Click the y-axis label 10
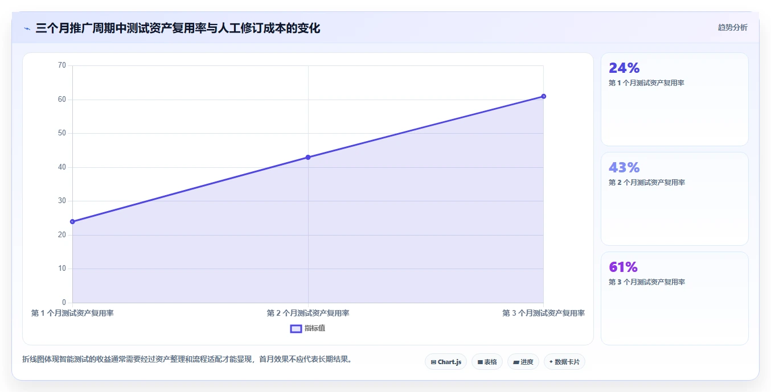 [x=62, y=269]
